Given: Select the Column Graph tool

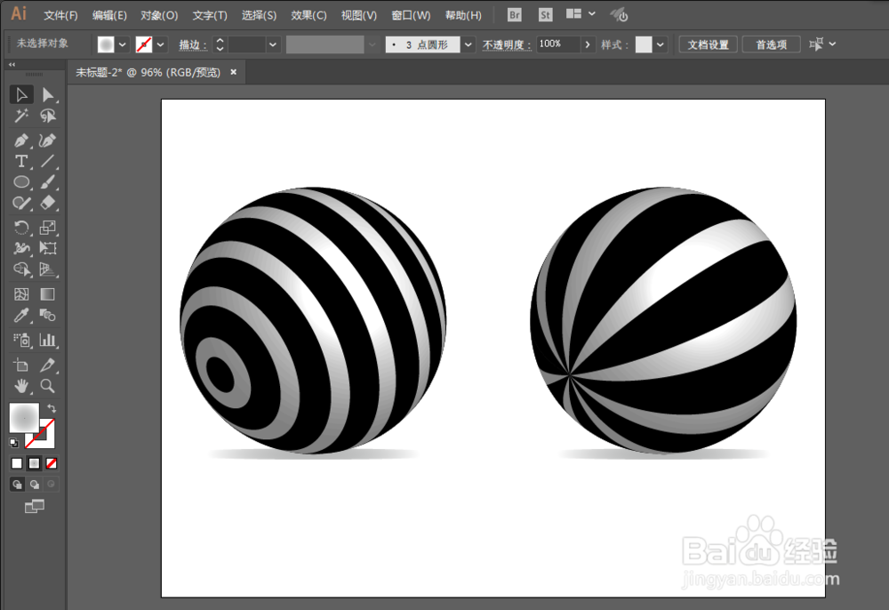Looking at the screenshot, I should click(48, 340).
